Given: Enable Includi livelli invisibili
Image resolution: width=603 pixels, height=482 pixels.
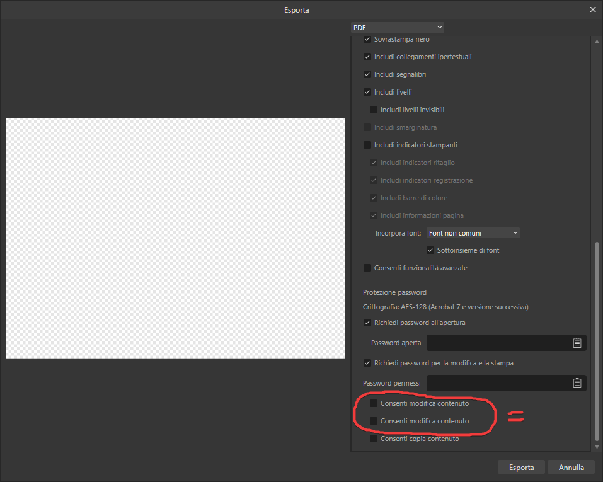Looking at the screenshot, I should tap(374, 109).
